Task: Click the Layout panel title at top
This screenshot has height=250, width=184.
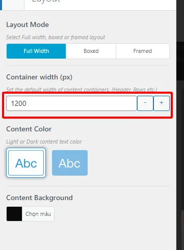Action: tap(46, 2)
